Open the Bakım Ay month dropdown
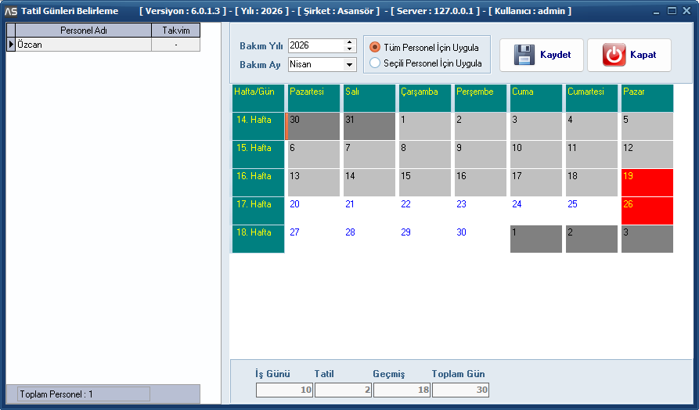Image resolution: width=699 pixels, height=410 pixels. [x=349, y=64]
